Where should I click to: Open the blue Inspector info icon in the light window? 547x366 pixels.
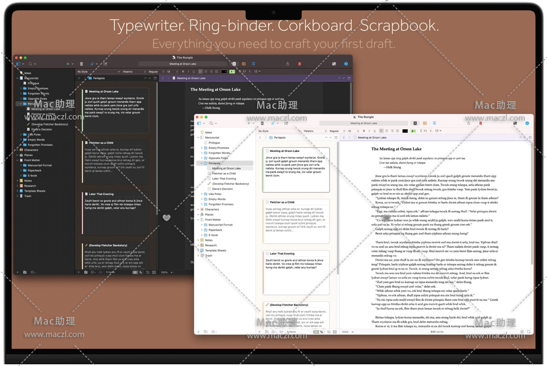tap(527, 123)
